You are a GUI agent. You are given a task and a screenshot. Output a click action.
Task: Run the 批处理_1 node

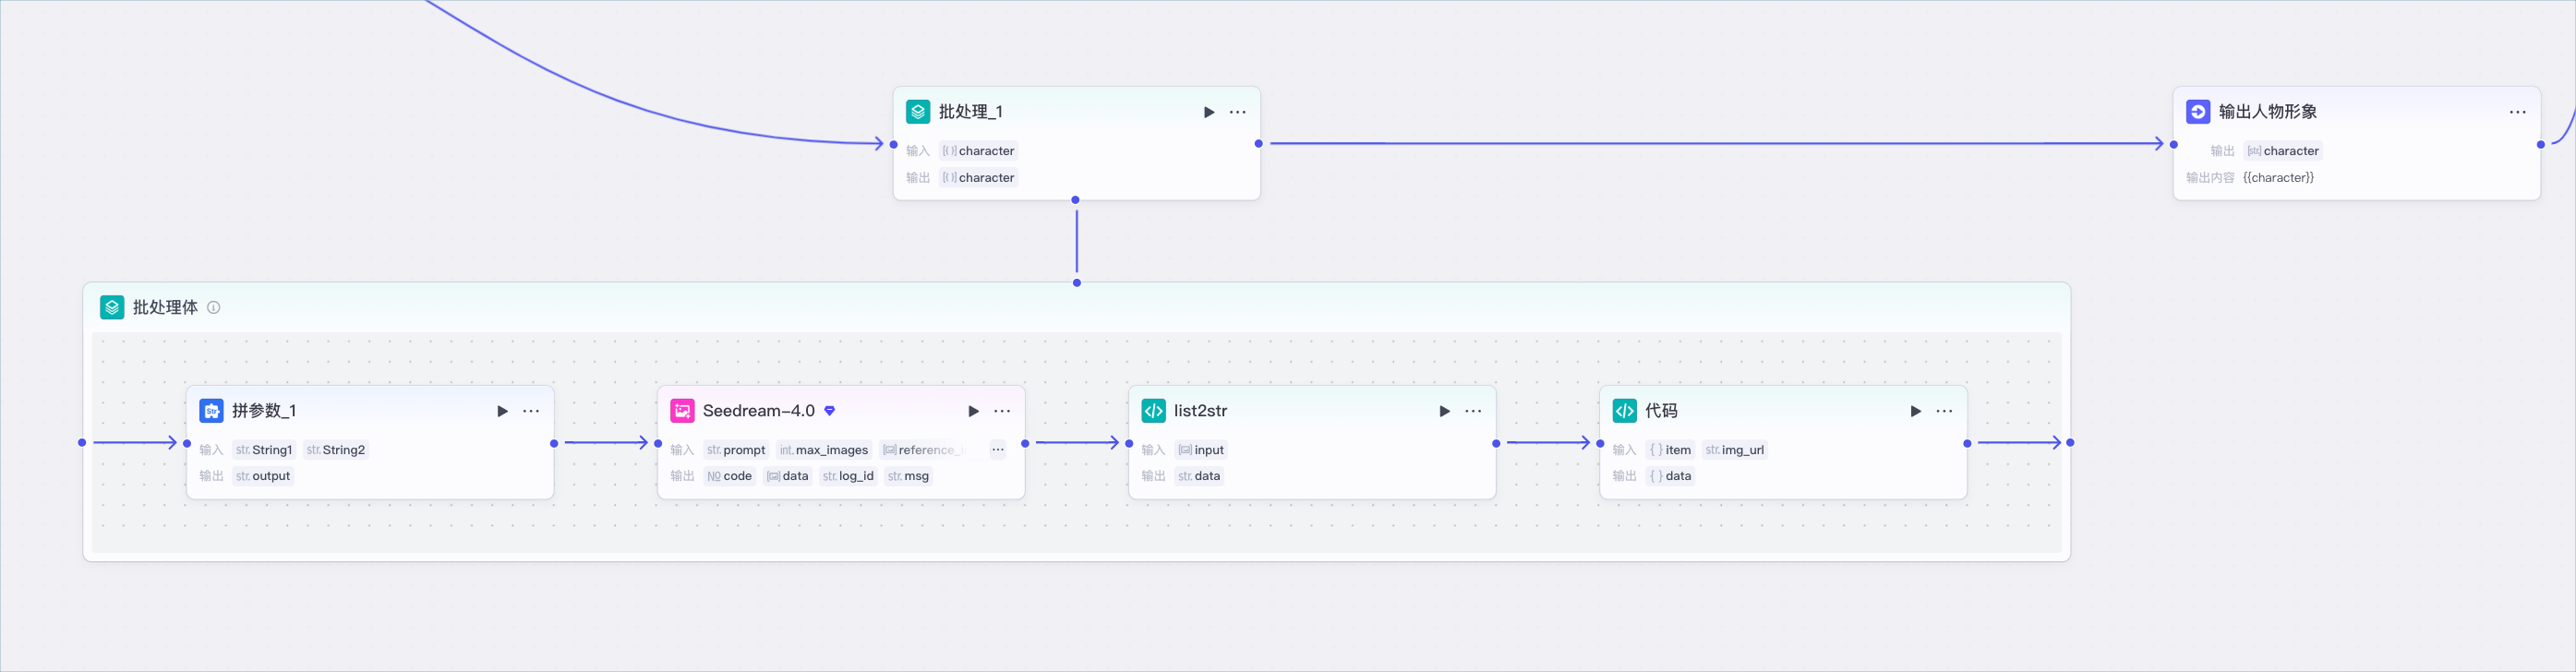pyautogui.click(x=1208, y=112)
